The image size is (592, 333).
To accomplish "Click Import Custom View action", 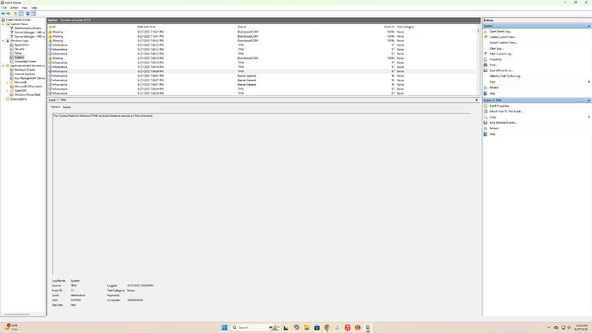I will pos(503,43).
